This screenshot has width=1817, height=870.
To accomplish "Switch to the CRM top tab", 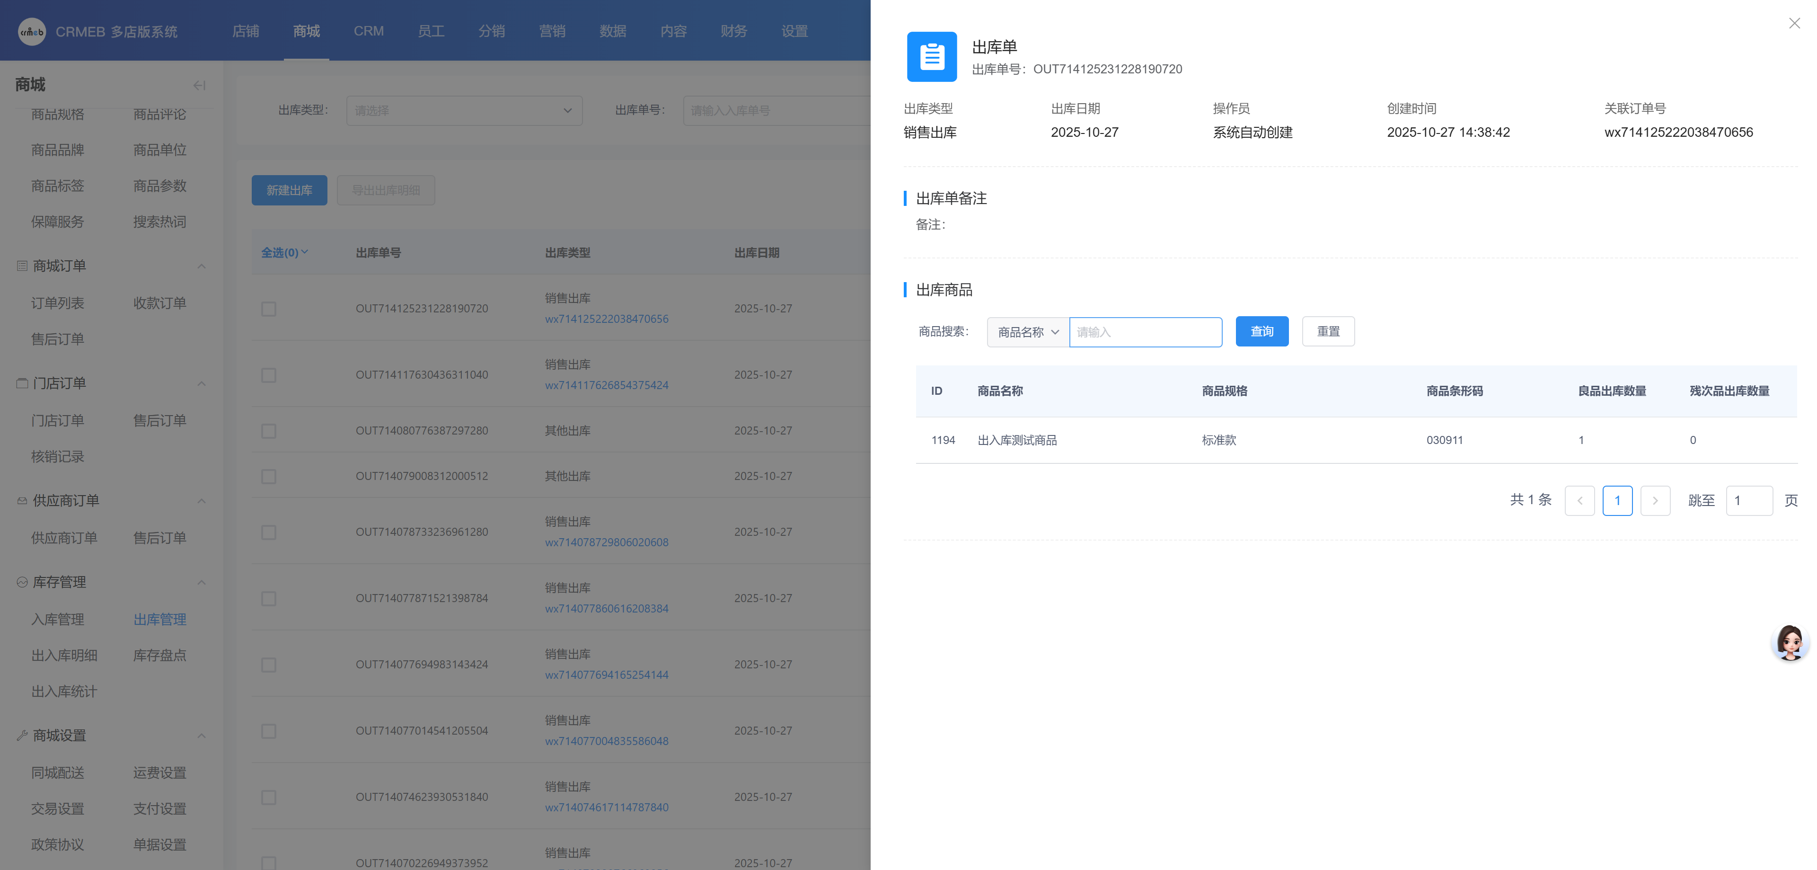I will click(x=368, y=31).
